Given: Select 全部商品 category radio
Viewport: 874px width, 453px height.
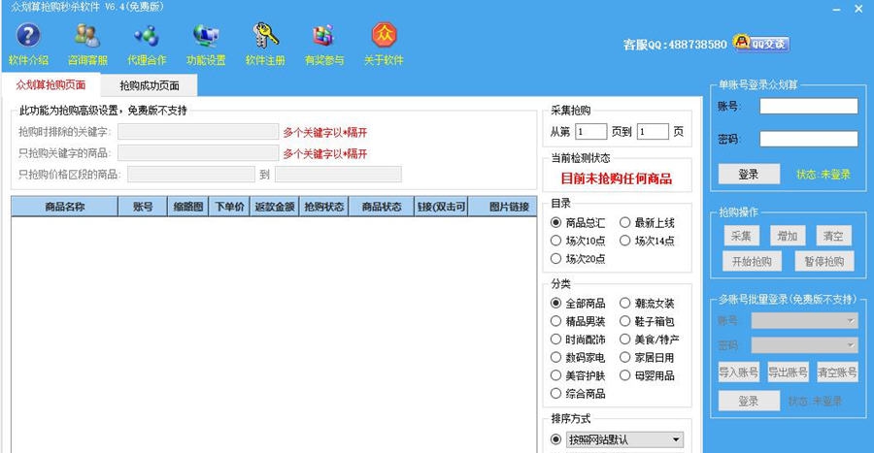Looking at the screenshot, I should pyautogui.click(x=555, y=303).
